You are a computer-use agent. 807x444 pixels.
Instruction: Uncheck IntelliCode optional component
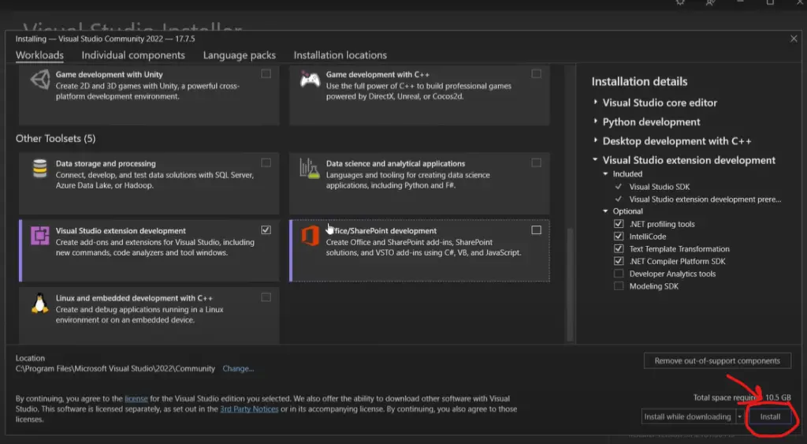pos(619,237)
